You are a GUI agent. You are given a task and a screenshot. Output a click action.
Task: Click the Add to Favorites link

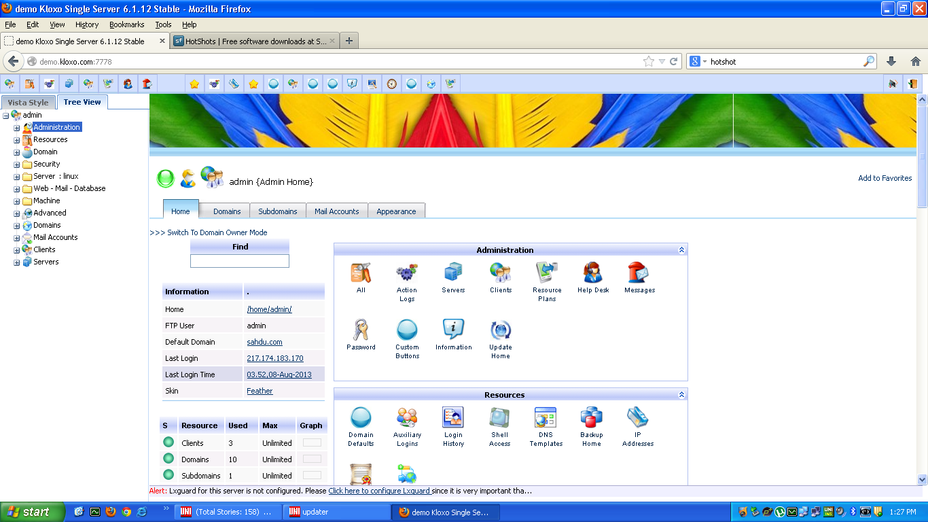tap(885, 178)
